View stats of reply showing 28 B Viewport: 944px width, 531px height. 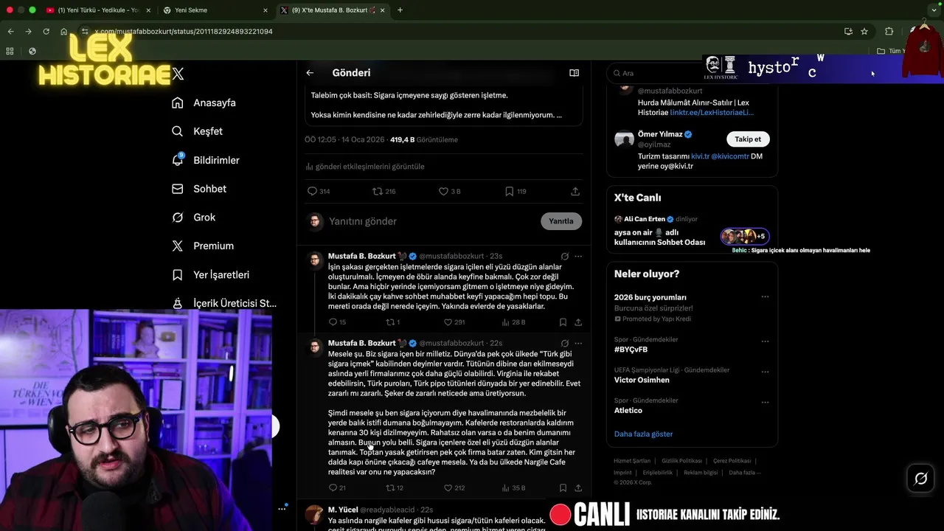tap(513, 322)
